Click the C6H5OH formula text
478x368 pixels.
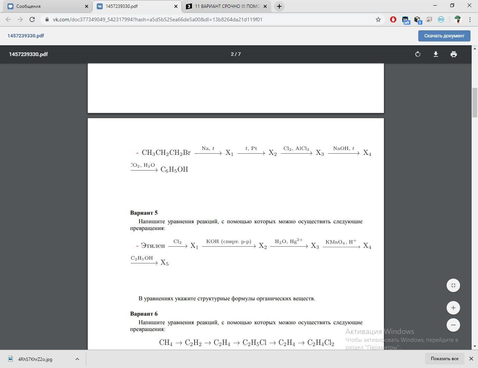[x=174, y=170]
